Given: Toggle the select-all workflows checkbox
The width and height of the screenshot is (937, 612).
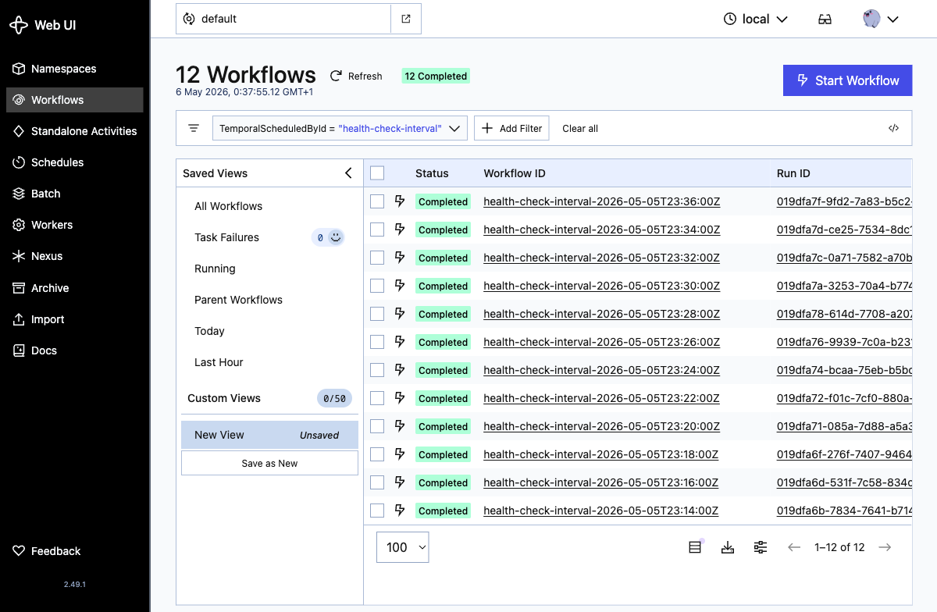Looking at the screenshot, I should [377, 173].
